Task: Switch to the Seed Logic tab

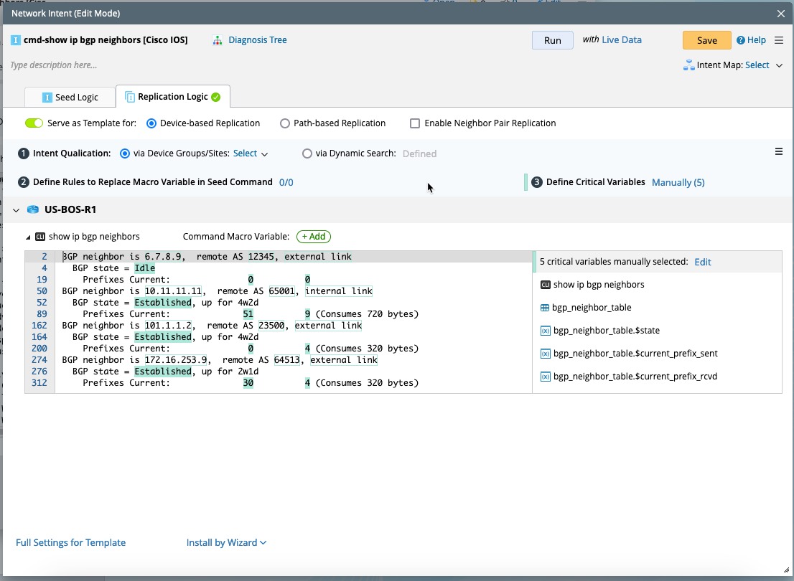Action: pos(70,97)
